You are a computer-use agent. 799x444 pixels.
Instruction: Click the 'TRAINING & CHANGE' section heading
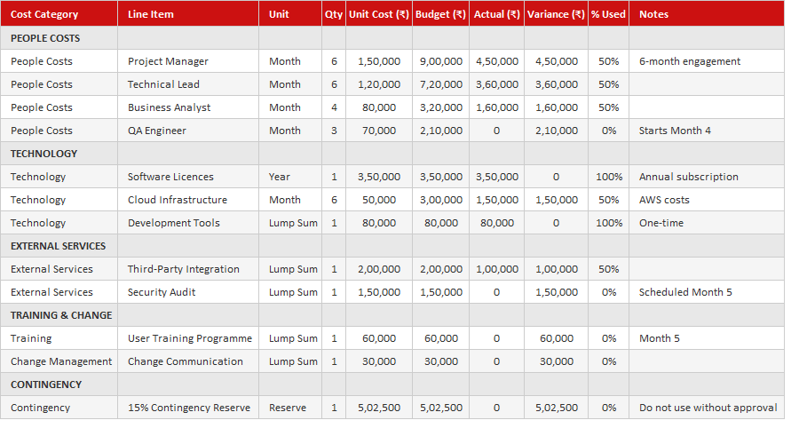point(61,315)
